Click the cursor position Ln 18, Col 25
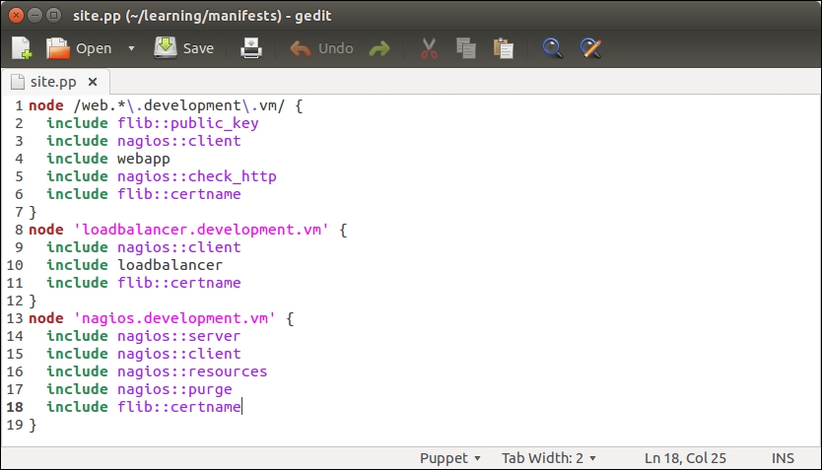Screen dimensions: 822x470 [x=684, y=458]
